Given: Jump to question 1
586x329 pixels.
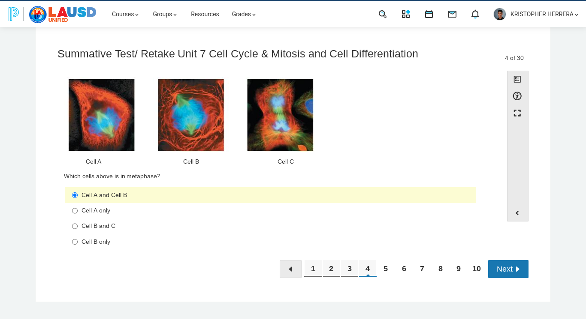Looking at the screenshot, I should click(x=313, y=269).
